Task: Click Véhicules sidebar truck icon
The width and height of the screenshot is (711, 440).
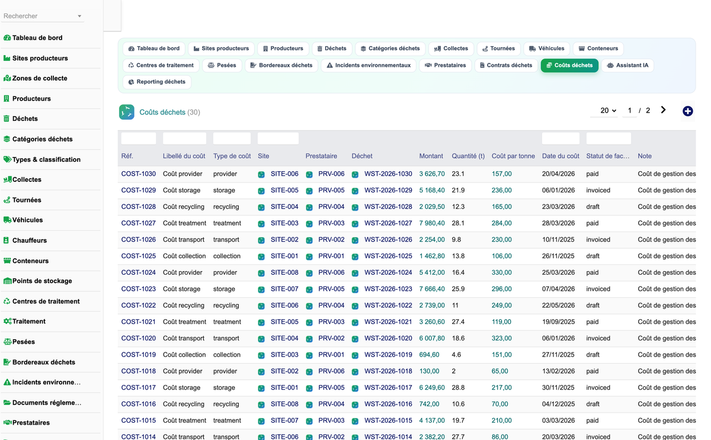Action: pos(7,220)
